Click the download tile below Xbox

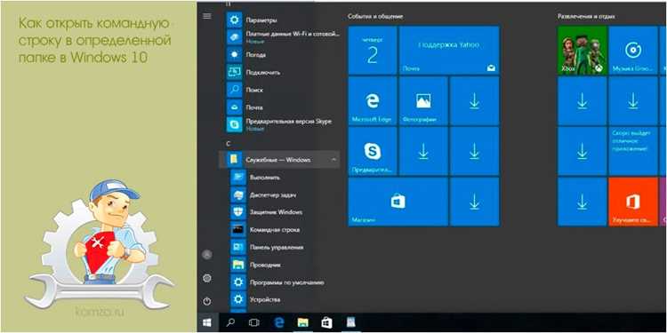point(582,101)
